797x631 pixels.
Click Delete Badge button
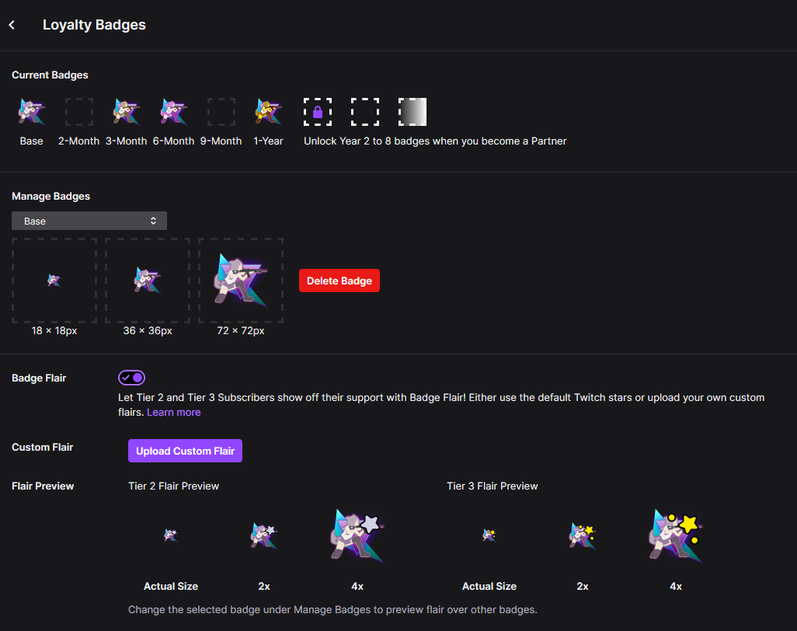pos(339,281)
